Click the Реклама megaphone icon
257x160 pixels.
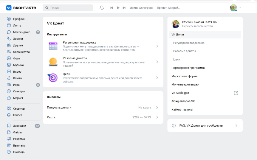[x=9, y=139]
